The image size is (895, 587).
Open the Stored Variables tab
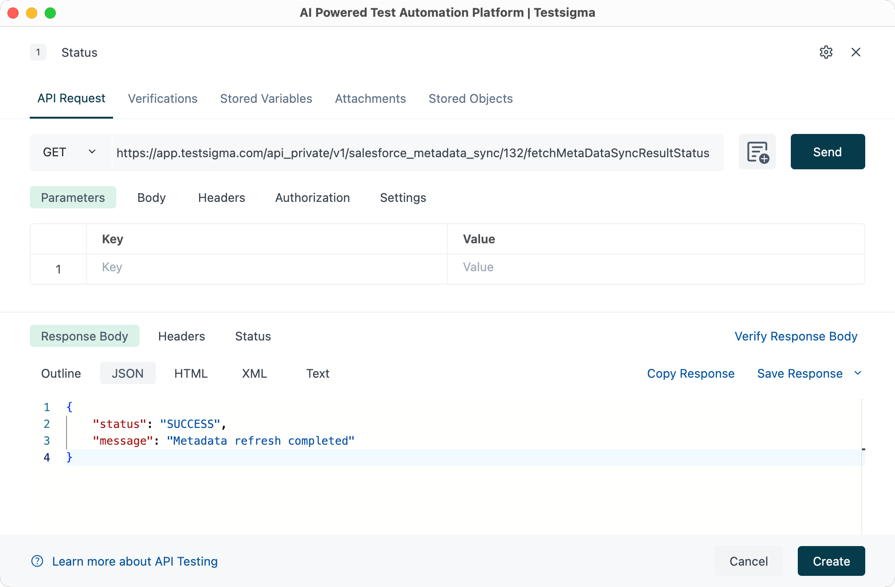(x=266, y=99)
